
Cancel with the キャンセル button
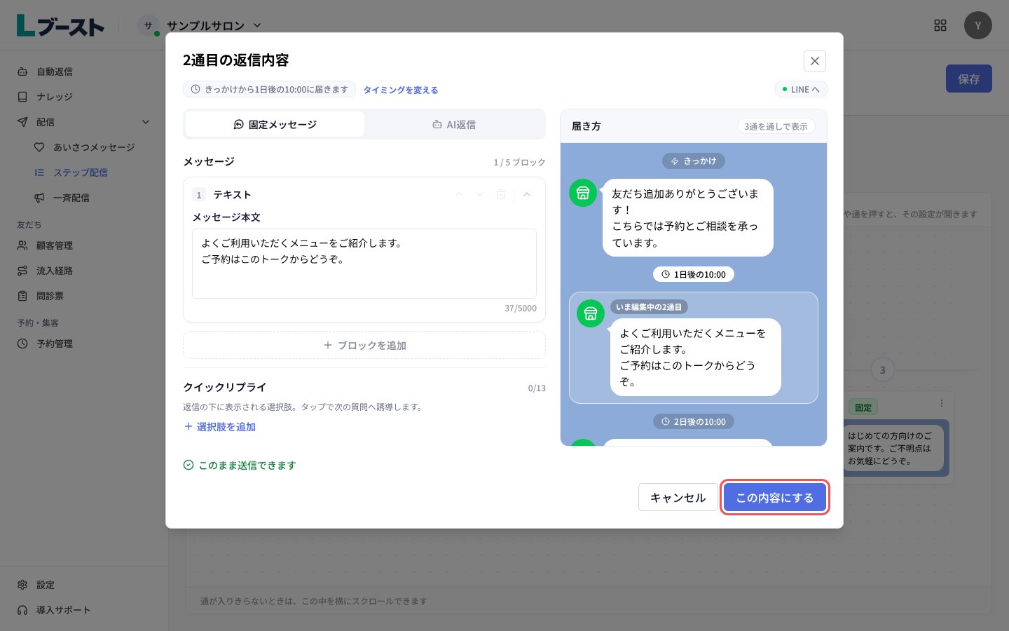(x=678, y=497)
